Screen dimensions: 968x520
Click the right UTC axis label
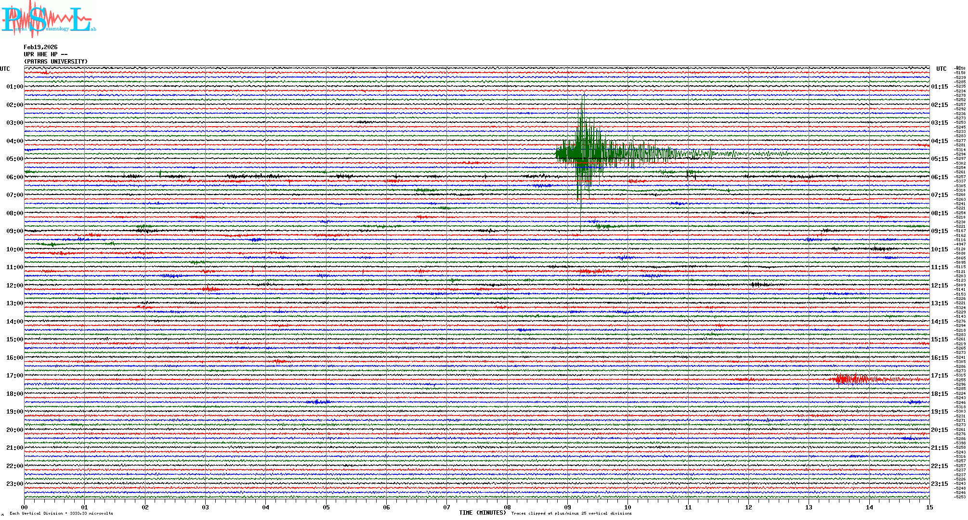[941, 69]
